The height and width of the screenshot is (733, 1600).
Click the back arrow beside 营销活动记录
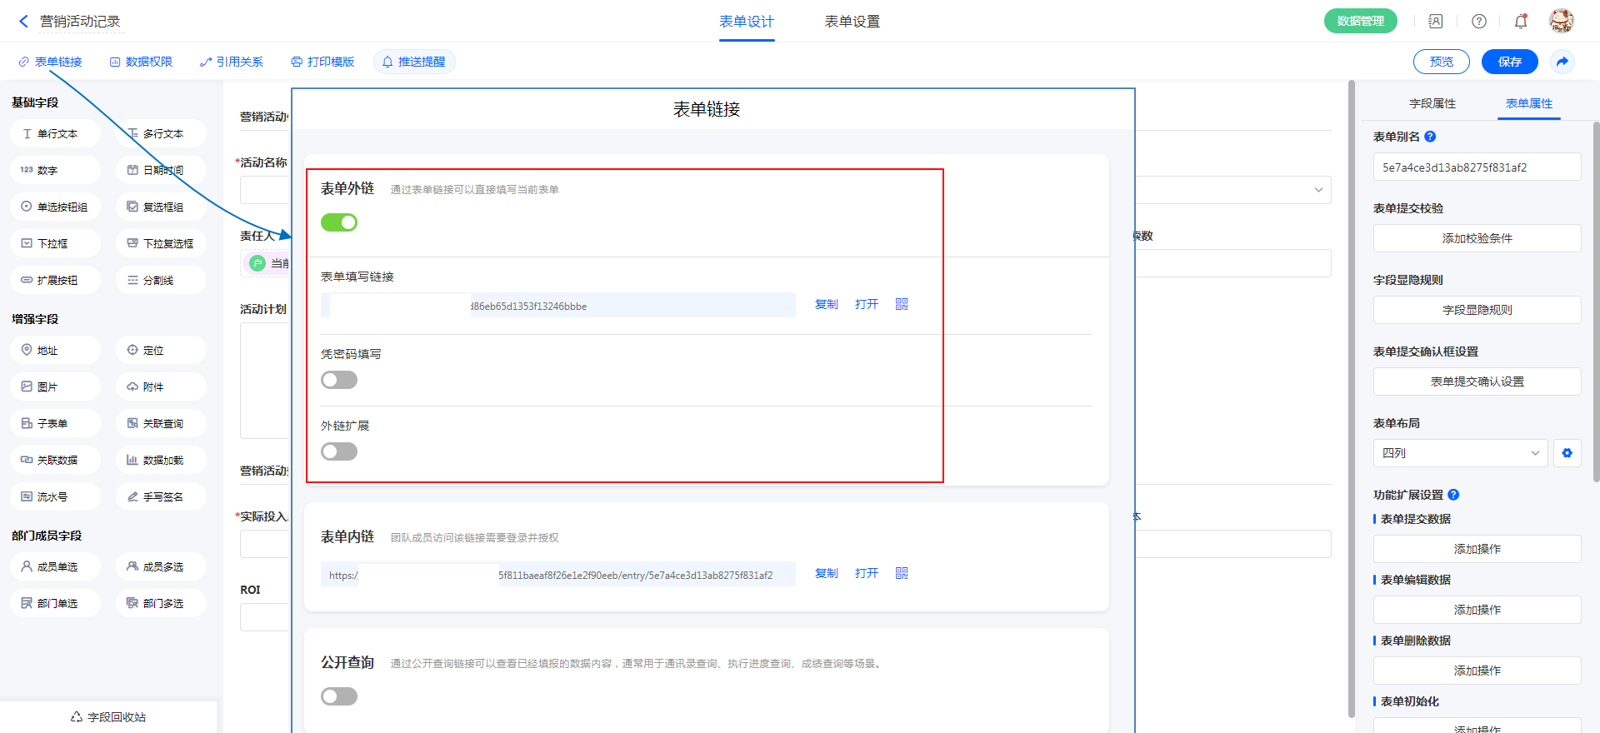(23, 22)
